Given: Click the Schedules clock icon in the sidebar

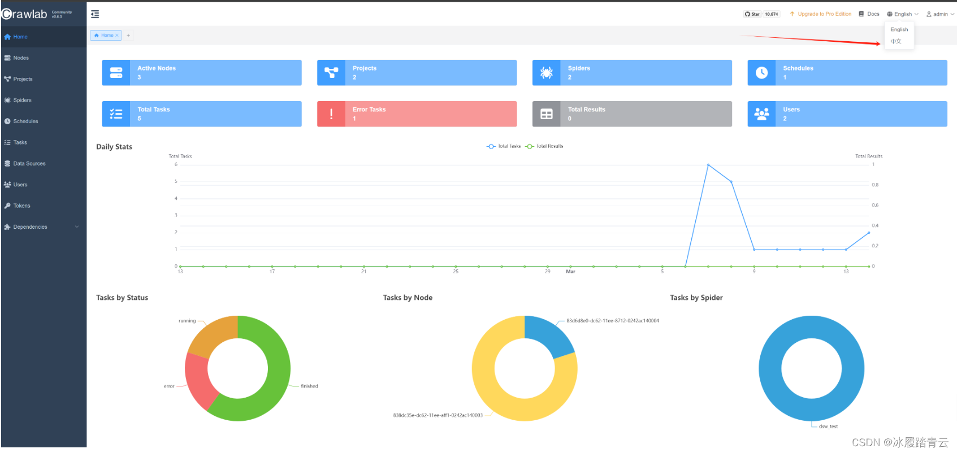Looking at the screenshot, I should (7, 121).
